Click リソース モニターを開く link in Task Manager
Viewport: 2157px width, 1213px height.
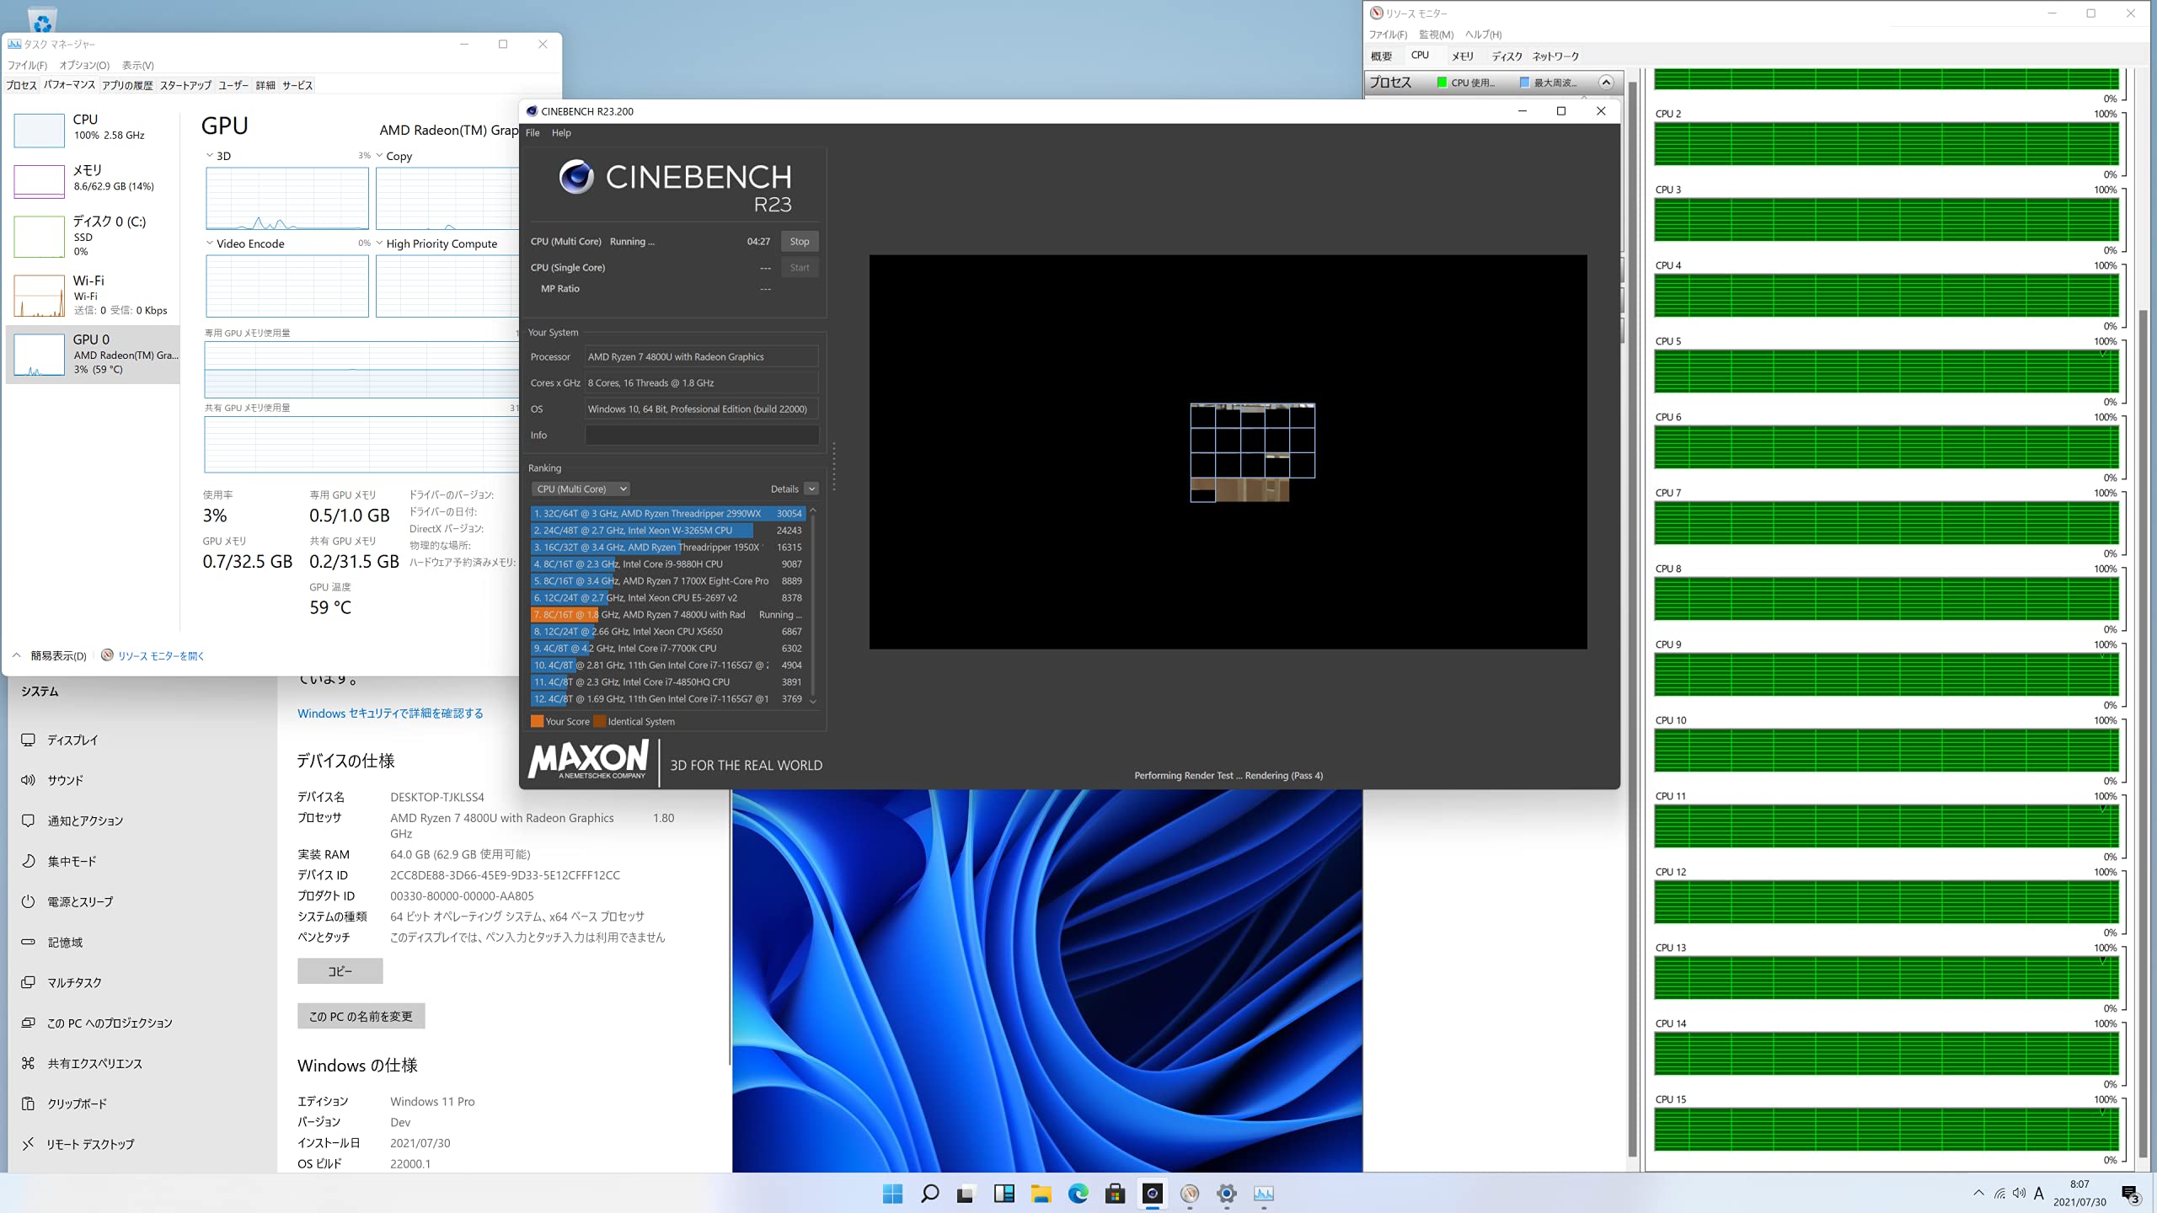tap(160, 655)
